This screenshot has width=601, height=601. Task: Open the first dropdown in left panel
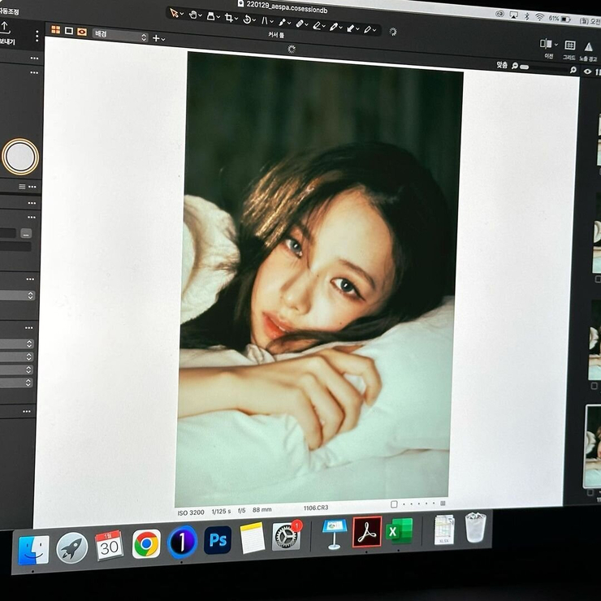(x=16, y=296)
